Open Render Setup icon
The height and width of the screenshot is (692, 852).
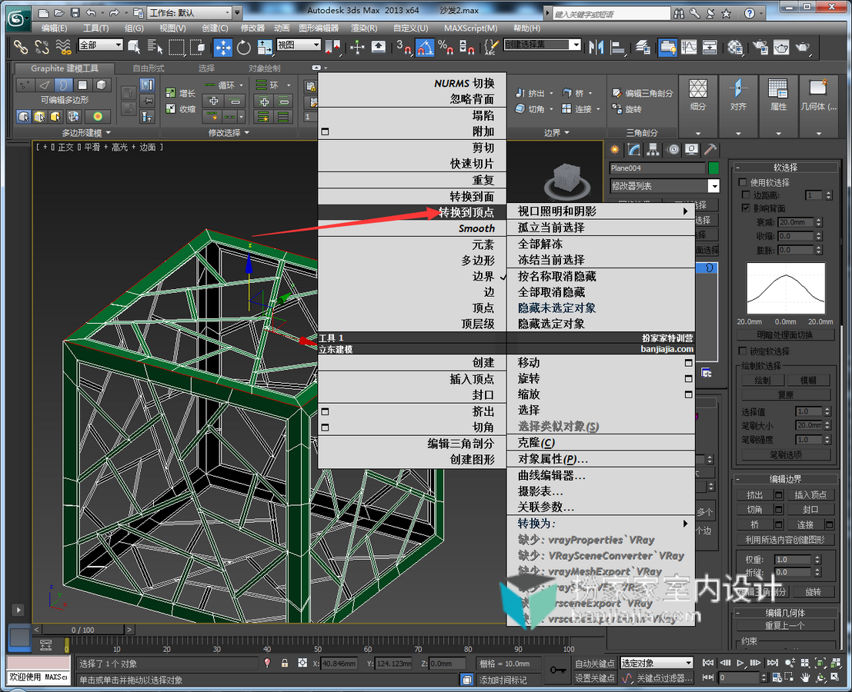click(760, 47)
